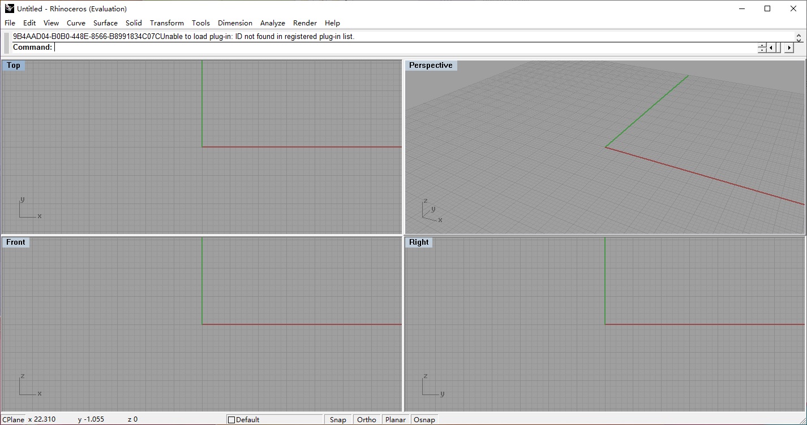Viewport: 807px width, 425px height.
Task: Click the command scrollbar left arrow
Action: pyautogui.click(x=771, y=48)
